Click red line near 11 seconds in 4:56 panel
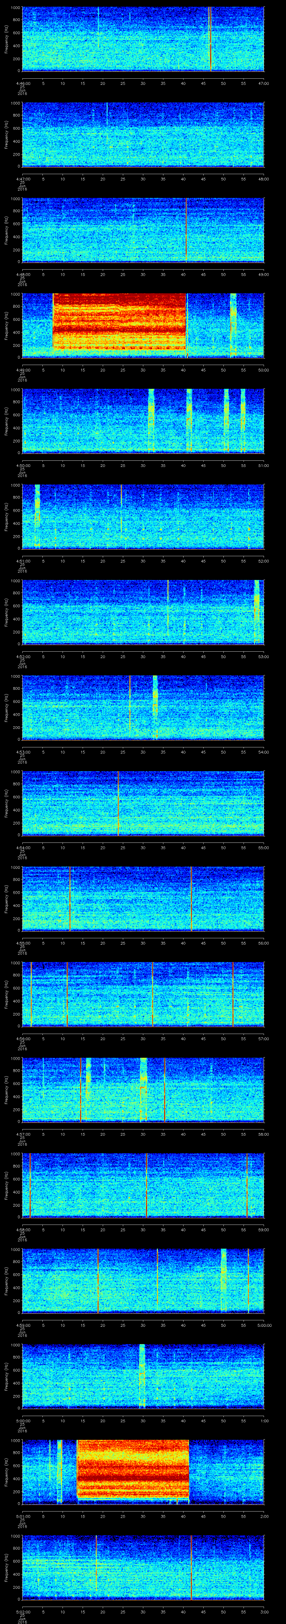286x1624 pixels. [x=67, y=994]
